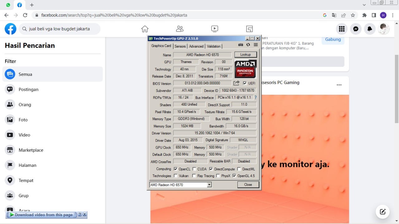This screenshot has width=399, height=224.
Task: Expand the Chrome tab search chevron
Action: coord(364,5)
